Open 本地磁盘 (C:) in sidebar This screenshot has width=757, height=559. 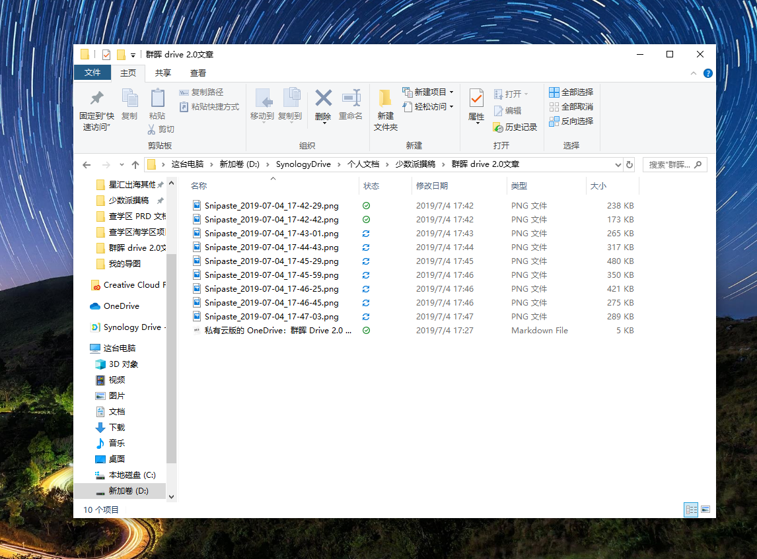tap(126, 475)
